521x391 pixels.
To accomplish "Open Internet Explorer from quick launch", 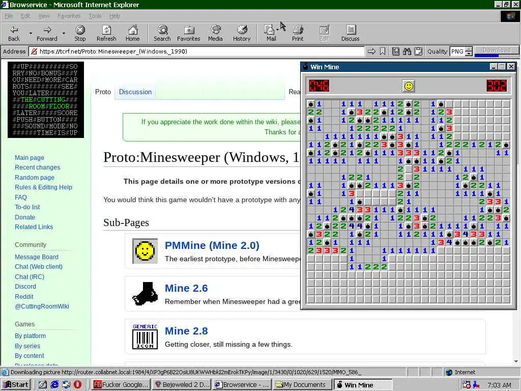I will (x=54, y=384).
